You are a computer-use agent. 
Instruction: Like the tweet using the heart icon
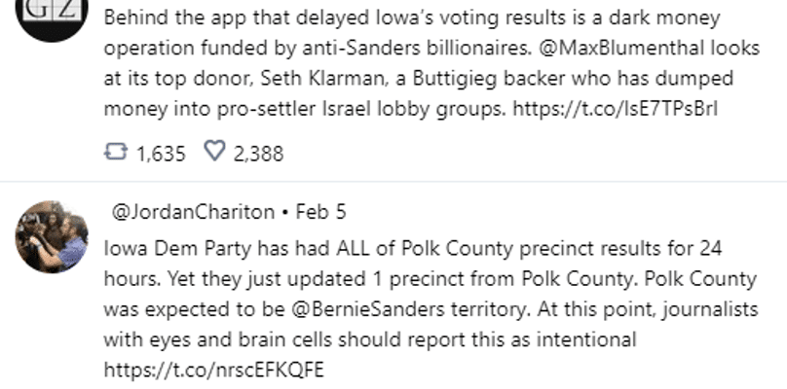215,151
